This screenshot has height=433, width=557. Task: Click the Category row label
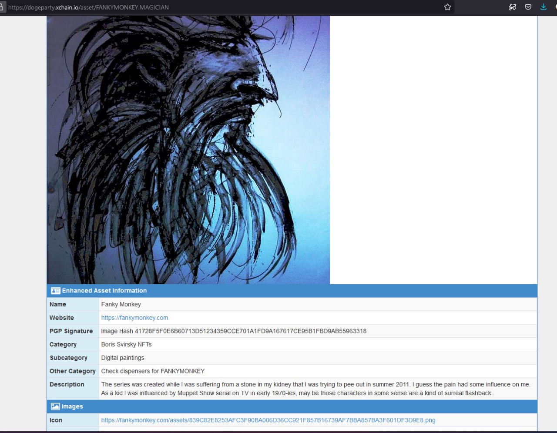point(63,344)
